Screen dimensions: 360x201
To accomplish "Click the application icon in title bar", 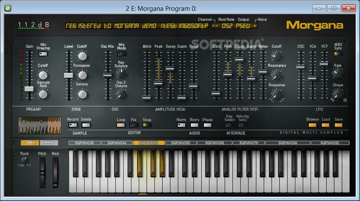I will coord(8,8).
